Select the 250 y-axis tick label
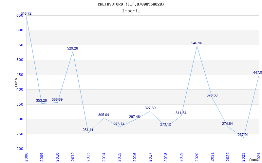Screen dimensions: 262x163 click(20, 134)
